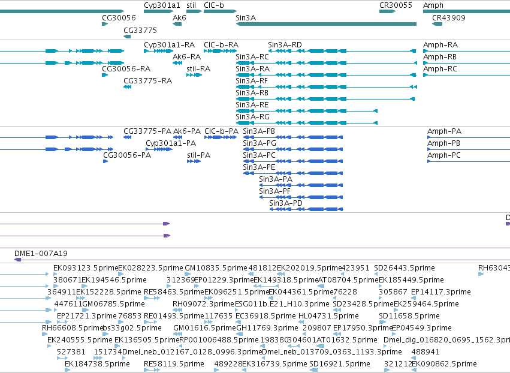
Task: Click EST RE58463.5prime
Action: point(174,292)
